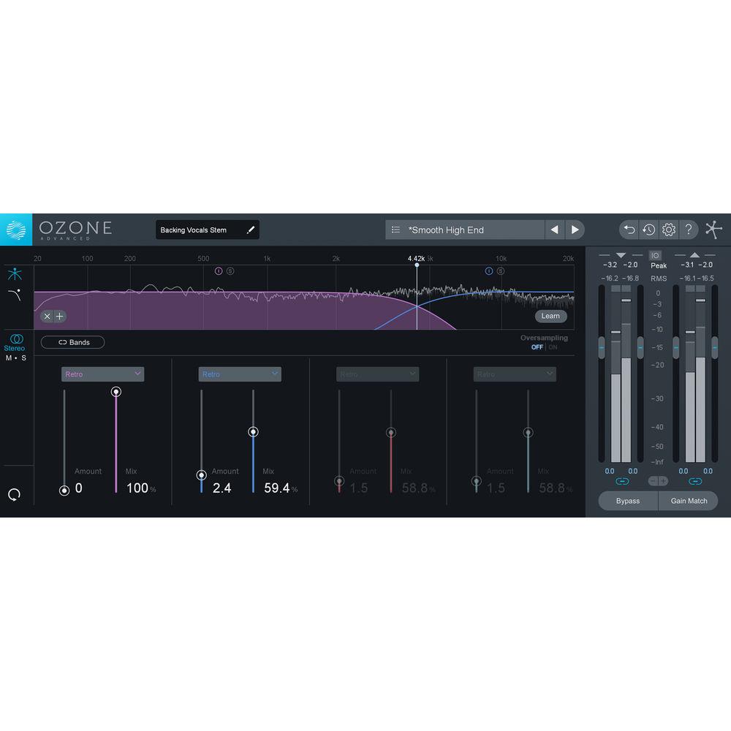Open the first band's Retro mode dropdown
The width and height of the screenshot is (731, 731).
(102, 374)
